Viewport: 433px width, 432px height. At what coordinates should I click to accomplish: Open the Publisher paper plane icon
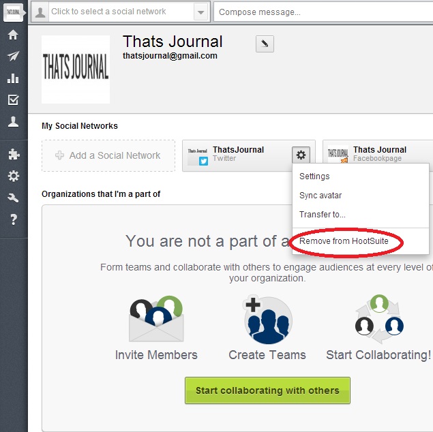tap(13, 57)
